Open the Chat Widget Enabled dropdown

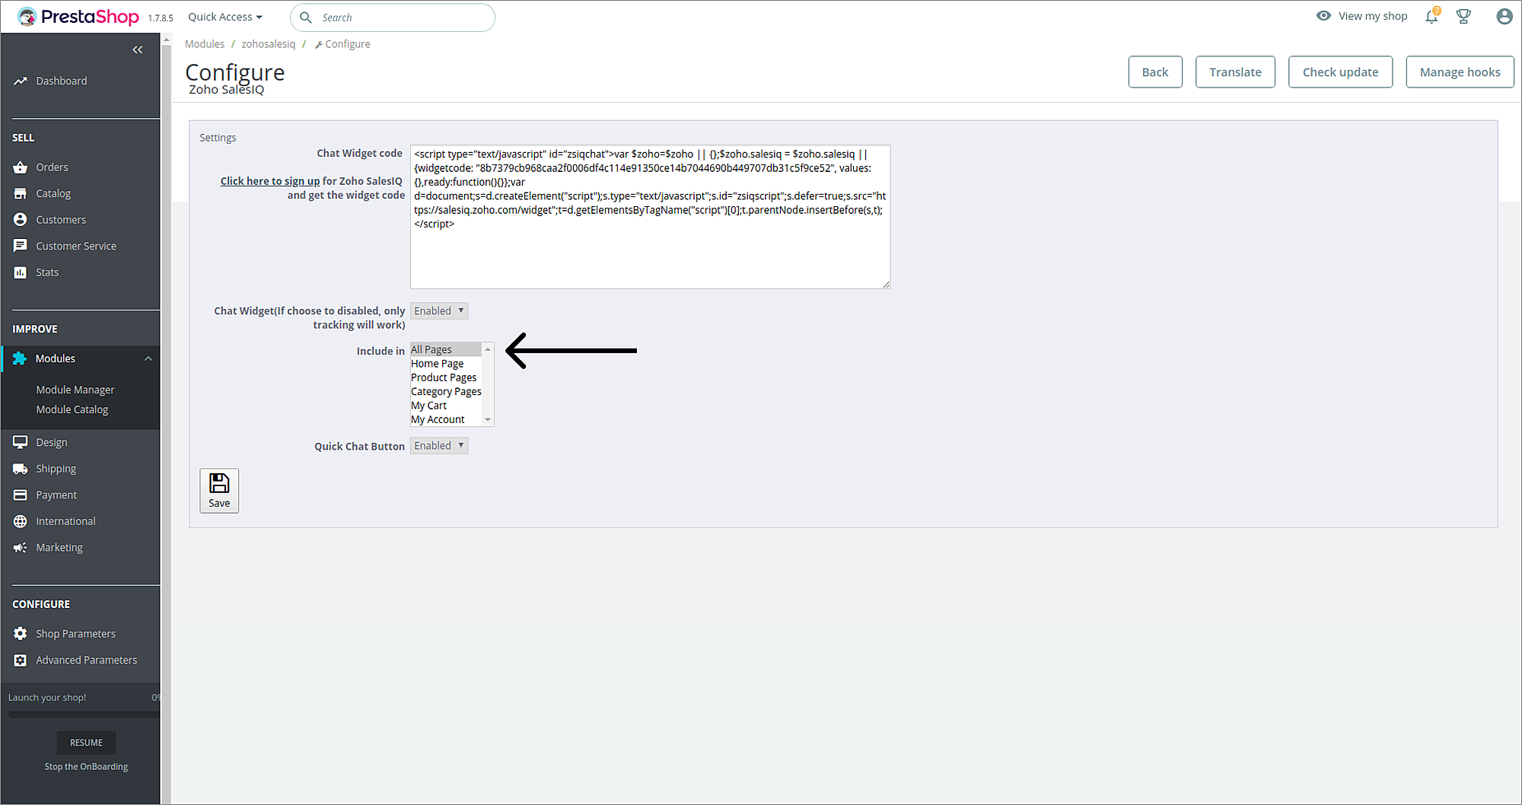(x=439, y=310)
